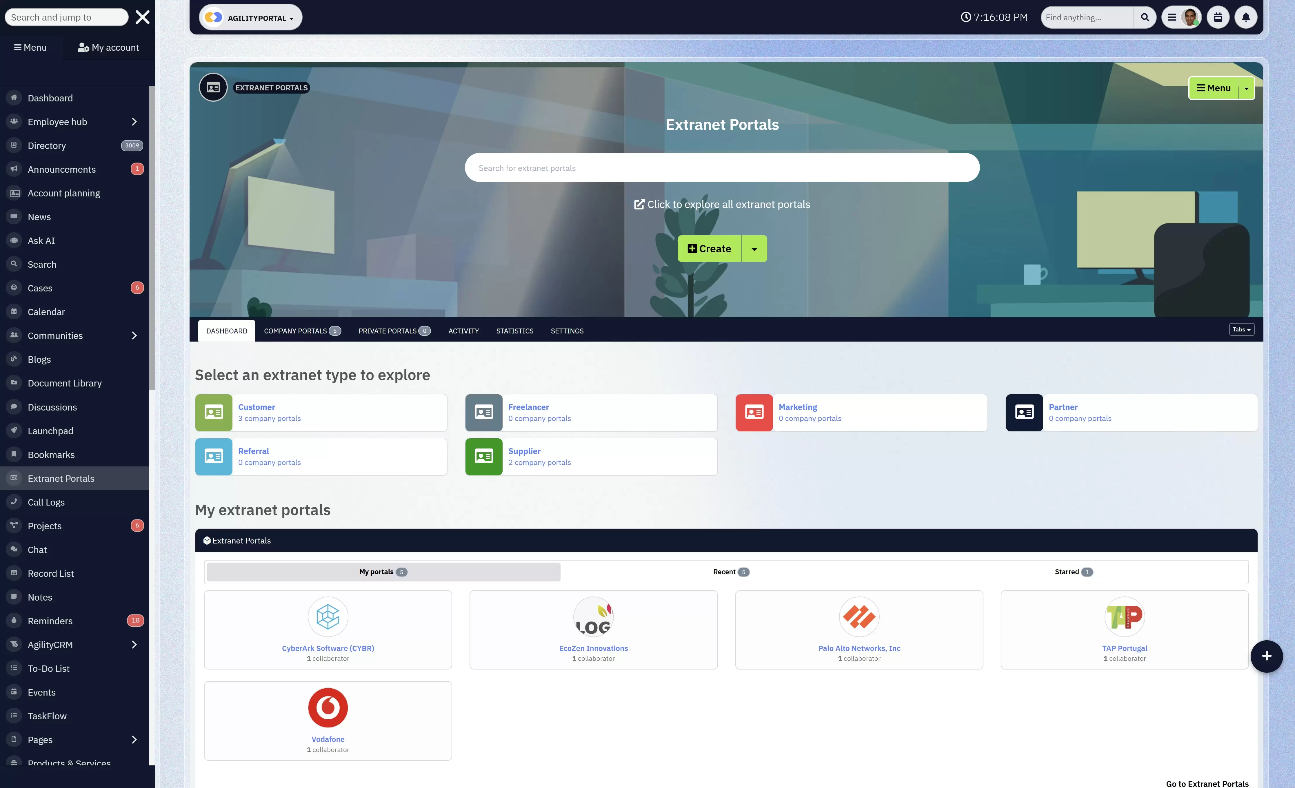This screenshot has height=788, width=1295.
Task: Open the Tabs dropdown
Action: click(1241, 329)
